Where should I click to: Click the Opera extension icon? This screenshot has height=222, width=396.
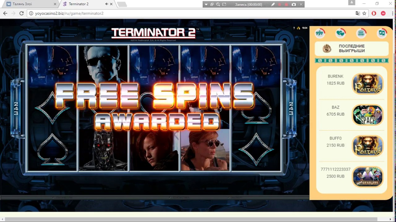374,13
